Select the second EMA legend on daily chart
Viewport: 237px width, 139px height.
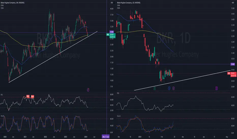(118, 8)
